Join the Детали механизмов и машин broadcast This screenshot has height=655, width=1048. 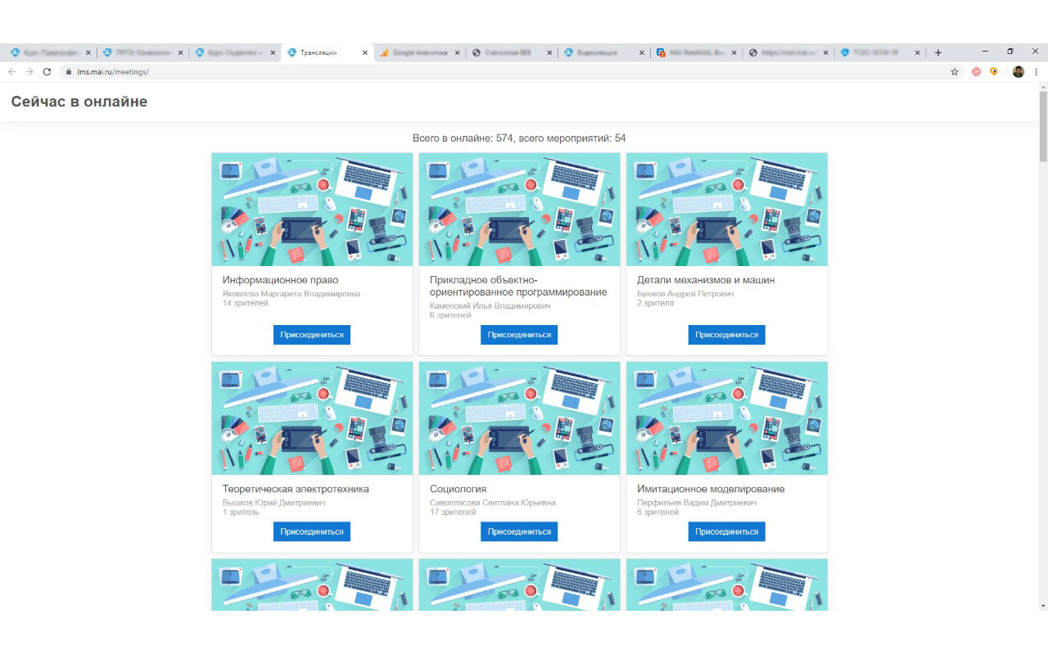click(x=727, y=335)
